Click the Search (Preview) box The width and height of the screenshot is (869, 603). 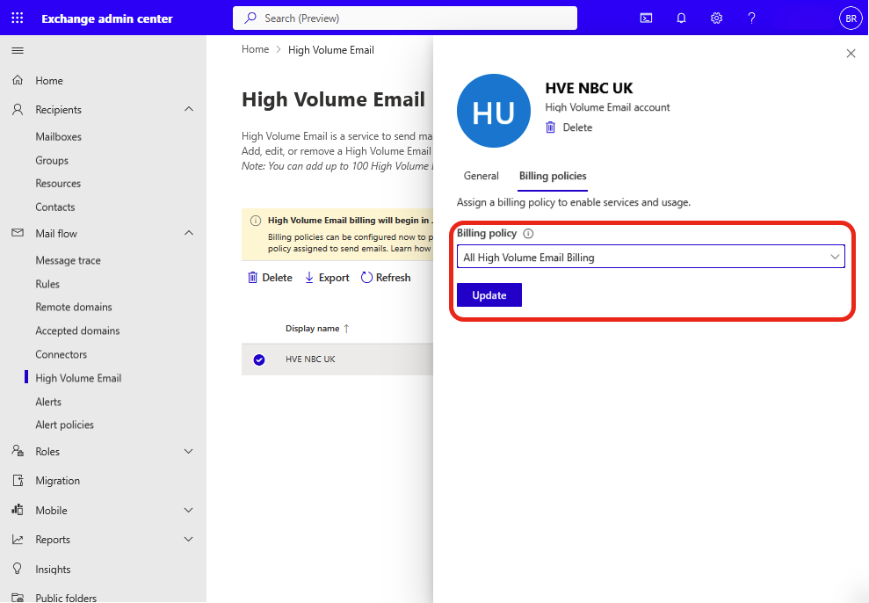[404, 18]
